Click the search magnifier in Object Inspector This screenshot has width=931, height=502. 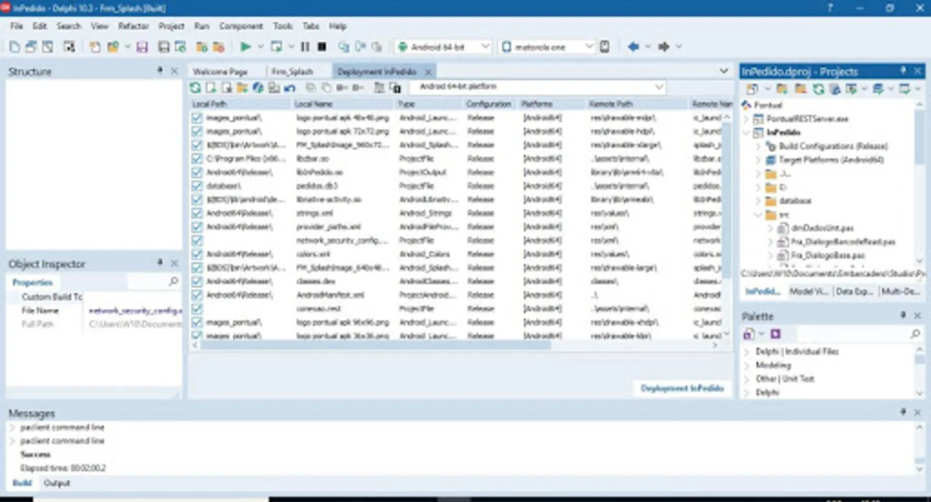tap(173, 282)
